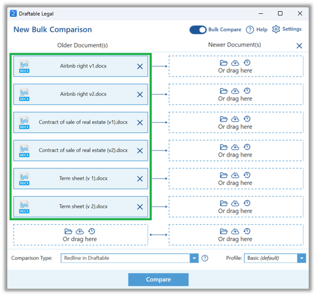Screen dimensions: 316x296
Task: Open cloud import for newer Airbnb right v2
Action: point(235,91)
